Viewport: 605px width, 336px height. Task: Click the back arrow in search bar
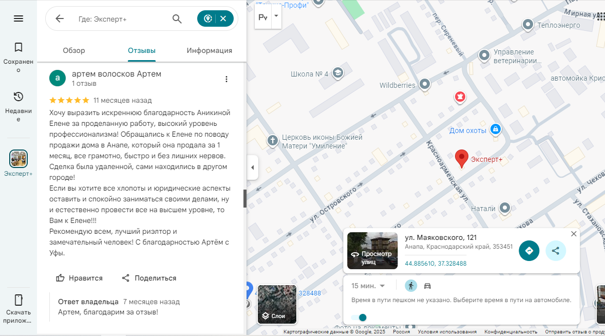pyautogui.click(x=60, y=19)
